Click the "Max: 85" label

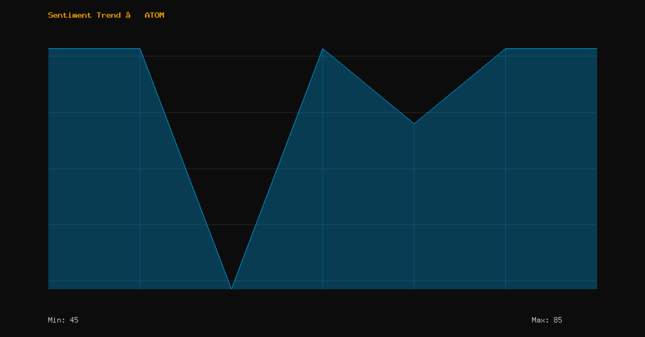tap(547, 320)
